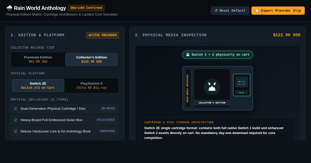Click the reset arrow icon

(216, 11)
